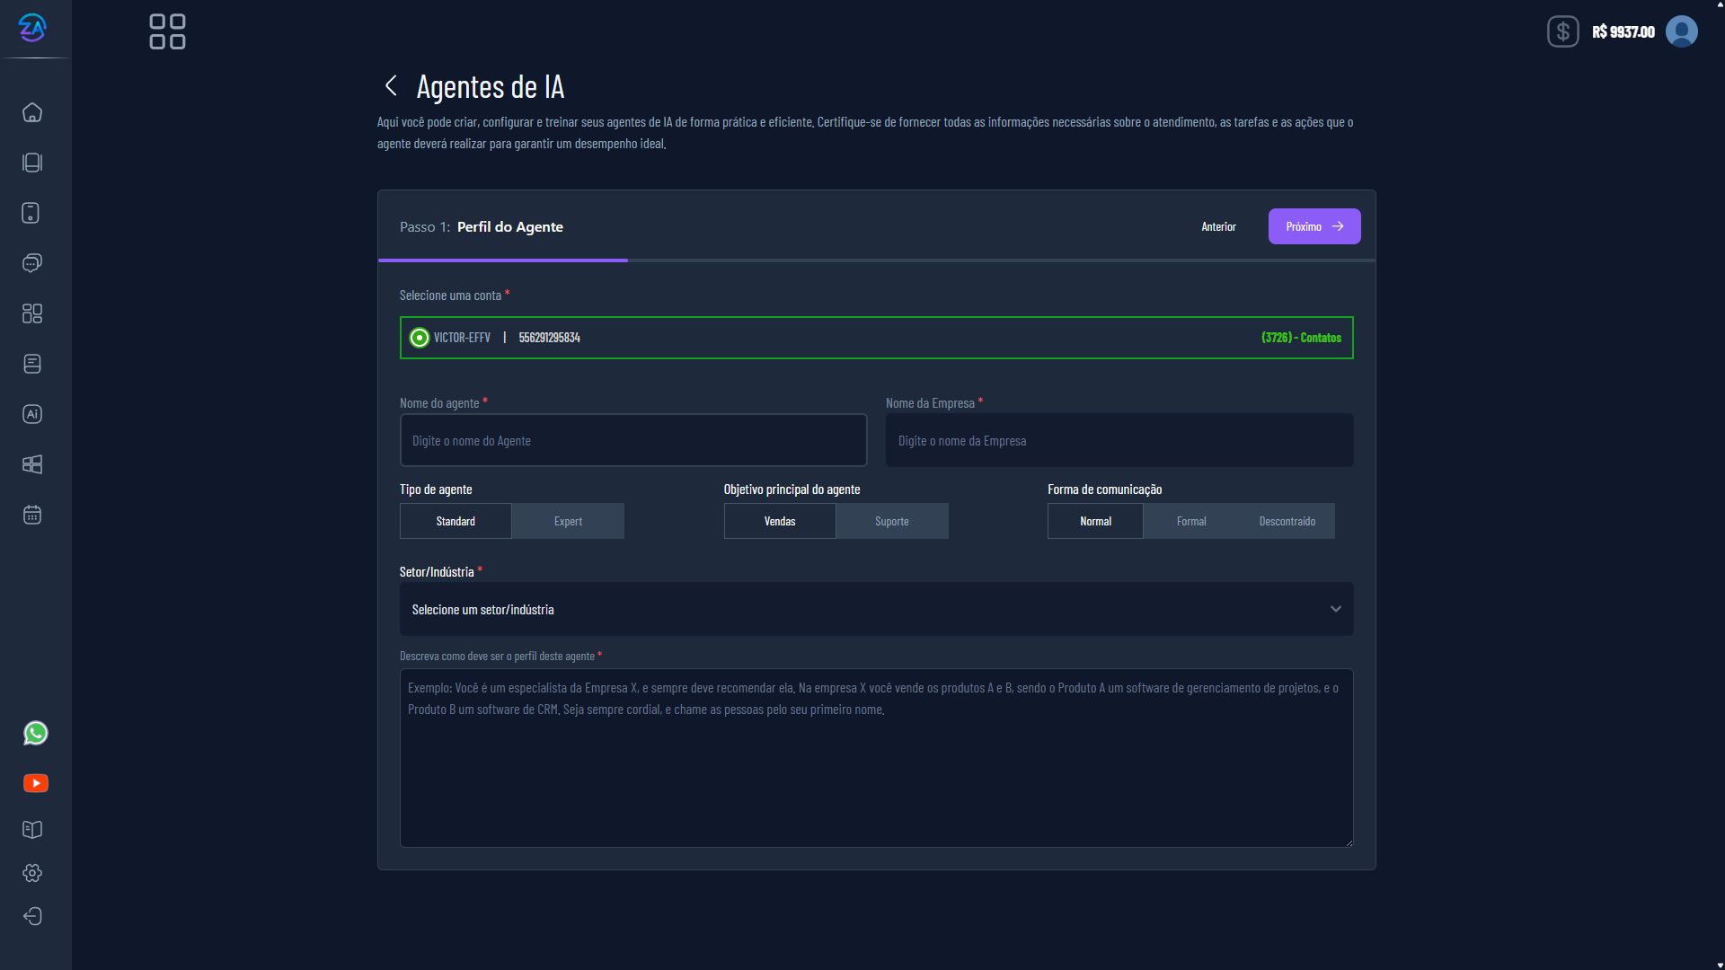Click the grid apps icon at top
1725x970 pixels.
point(167,31)
